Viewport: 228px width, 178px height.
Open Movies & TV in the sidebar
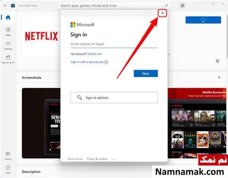(x=8, y=59)
